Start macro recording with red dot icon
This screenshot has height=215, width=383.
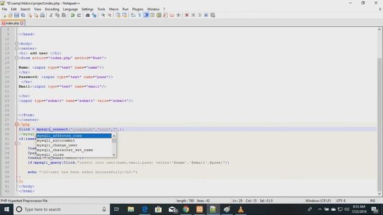point(187,16)
